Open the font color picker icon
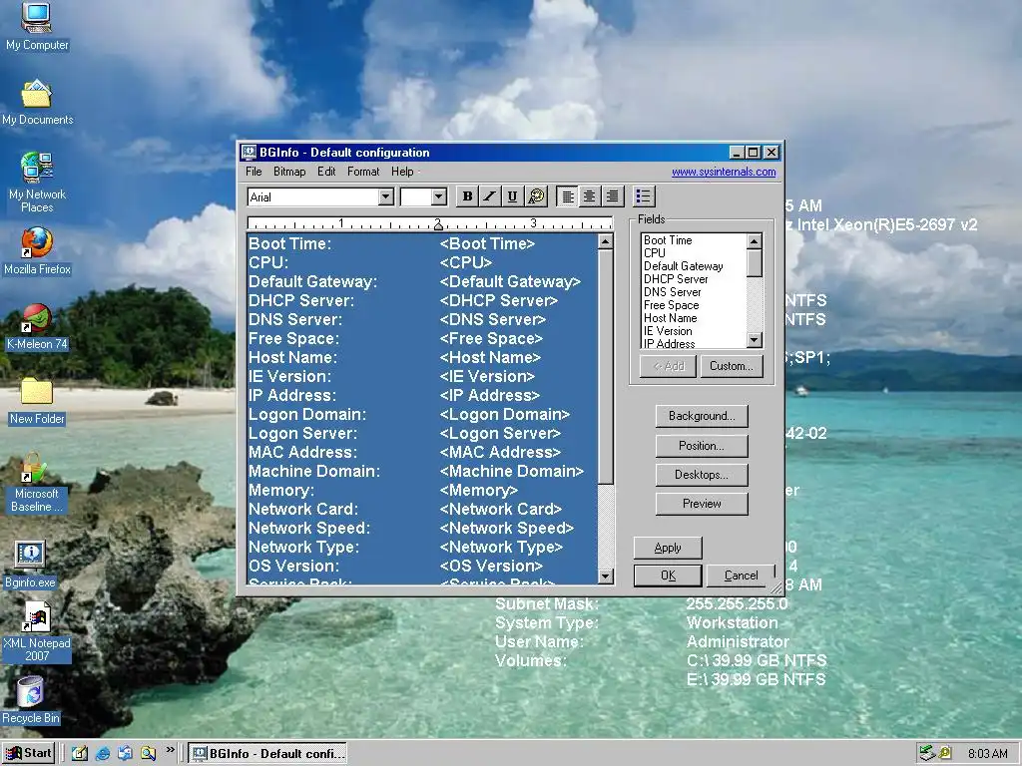The height and width of the screenshot is (766, 1022). (x=536, y=196)
